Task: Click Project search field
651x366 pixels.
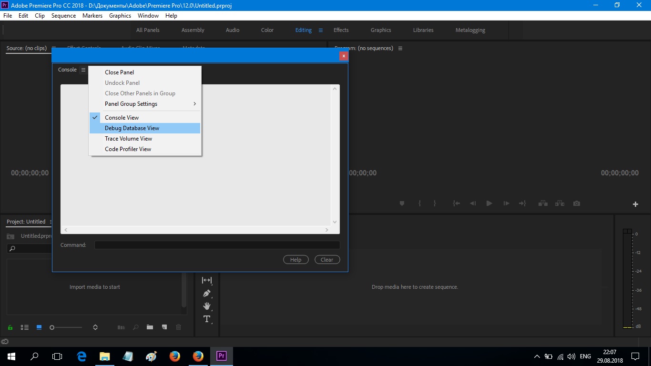Action: (x=30, y=249)
